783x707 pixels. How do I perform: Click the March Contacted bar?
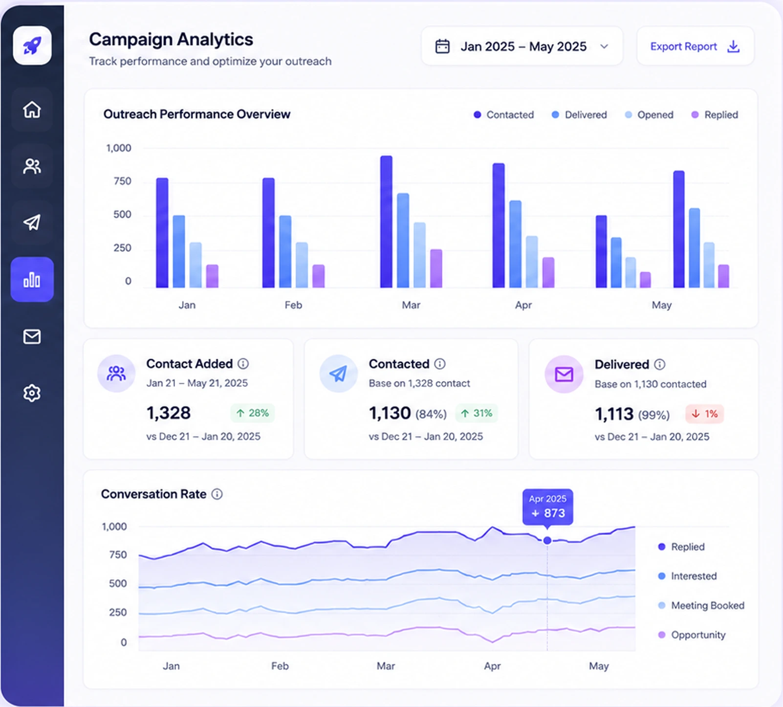coord(386,221)
